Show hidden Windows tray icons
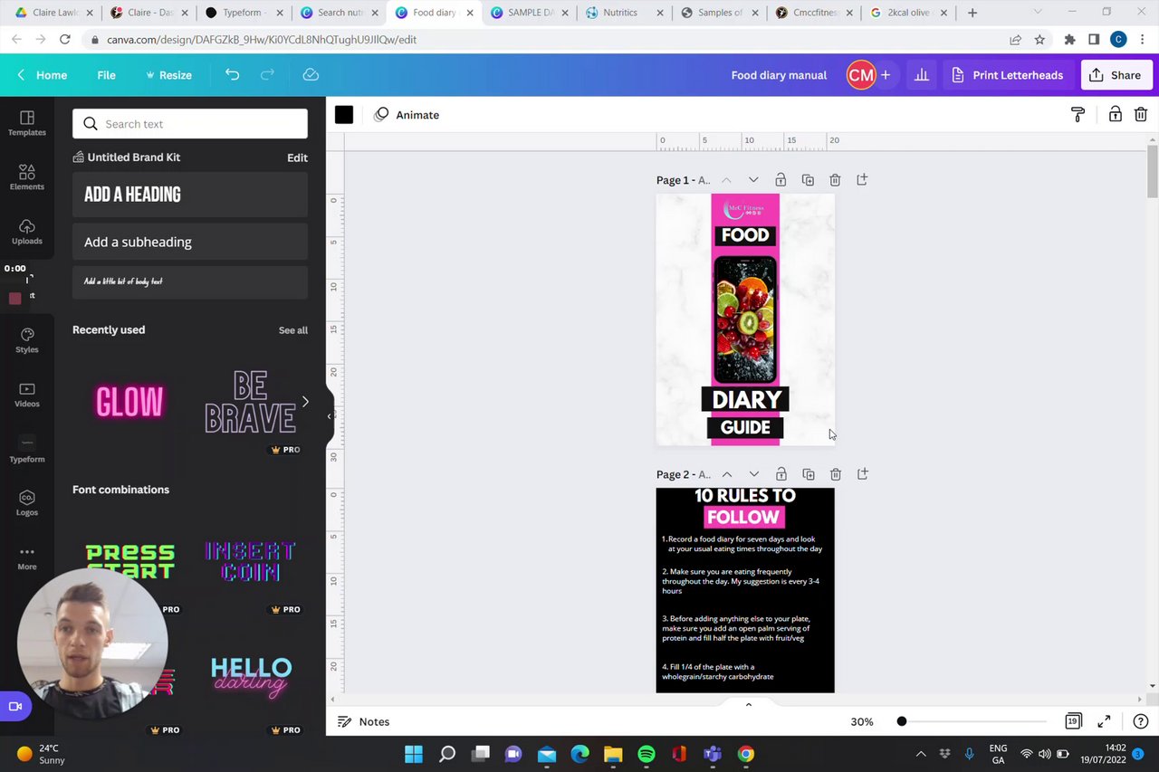This screenshot has width=1159, height=772. coord(921,754)
